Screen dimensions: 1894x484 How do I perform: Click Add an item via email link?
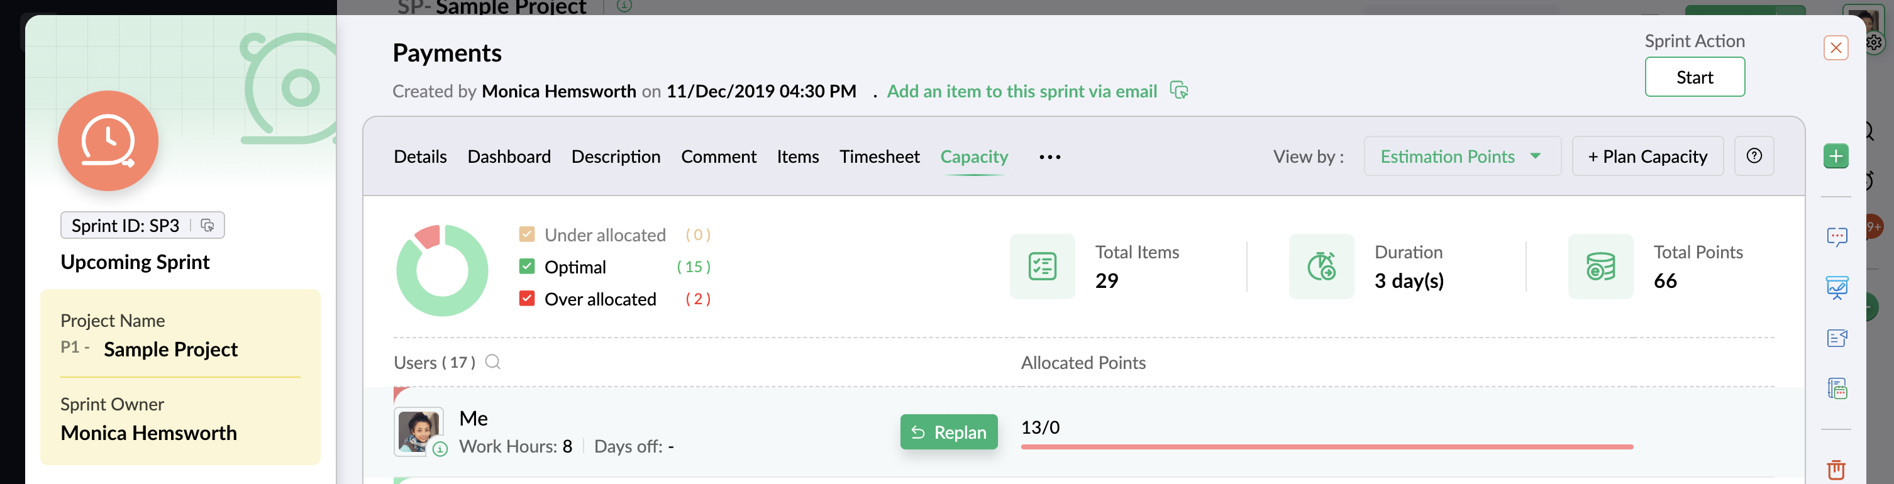tap(1021, 91)
